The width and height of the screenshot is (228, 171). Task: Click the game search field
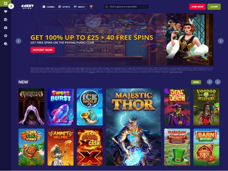pos(126,7)
